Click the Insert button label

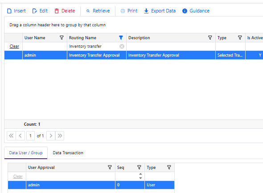(20, 11)
